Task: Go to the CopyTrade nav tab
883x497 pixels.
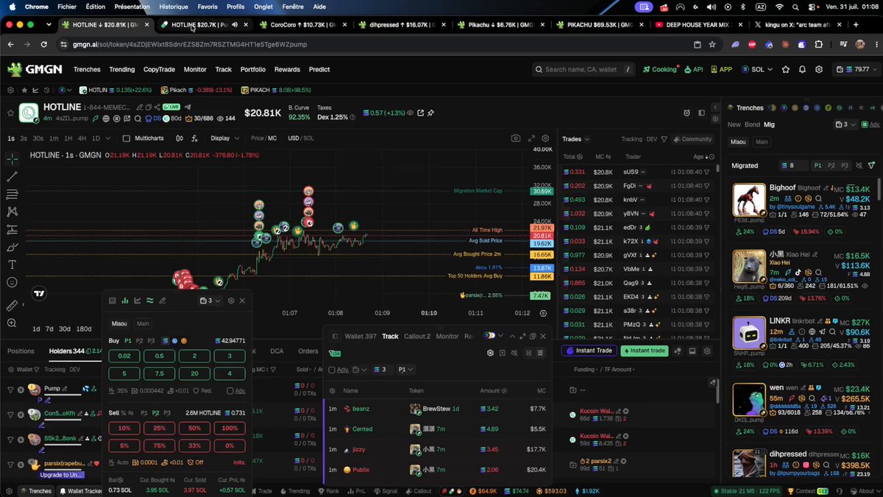Action: click(x=160, y=69)
